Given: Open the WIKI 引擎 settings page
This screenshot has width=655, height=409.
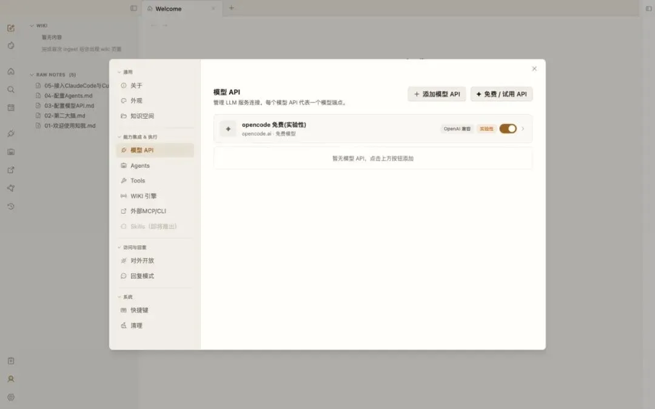Looking at the screenshot, I should click(155, 196).
